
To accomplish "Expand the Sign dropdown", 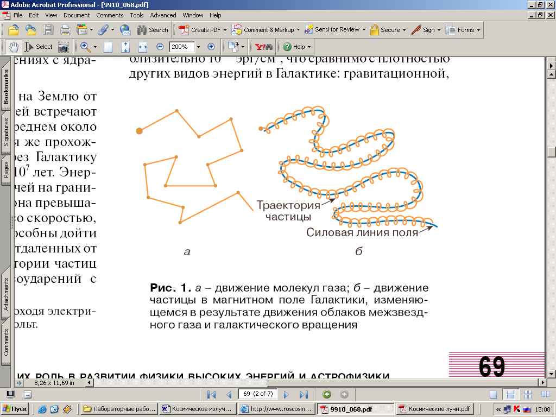I will click(439, 30).
